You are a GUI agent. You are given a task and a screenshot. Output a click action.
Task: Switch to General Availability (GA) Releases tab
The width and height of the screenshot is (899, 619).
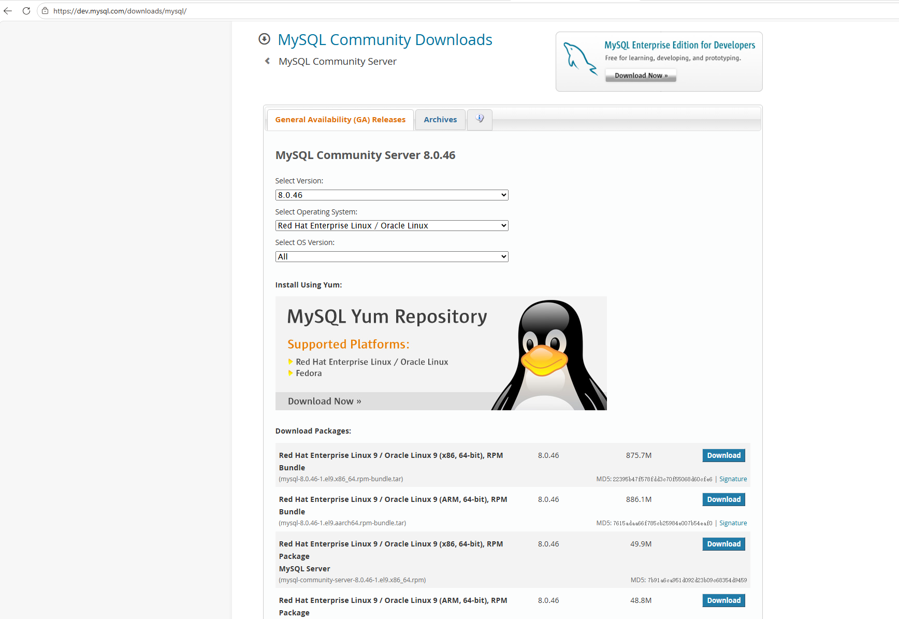click(x=340, y=120)
